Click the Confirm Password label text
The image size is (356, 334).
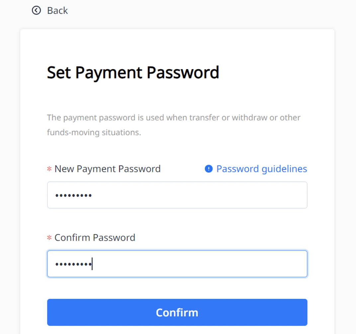click(x=95, y=238)
